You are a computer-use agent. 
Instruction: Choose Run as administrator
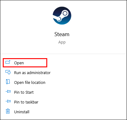(x=32, y=73)
